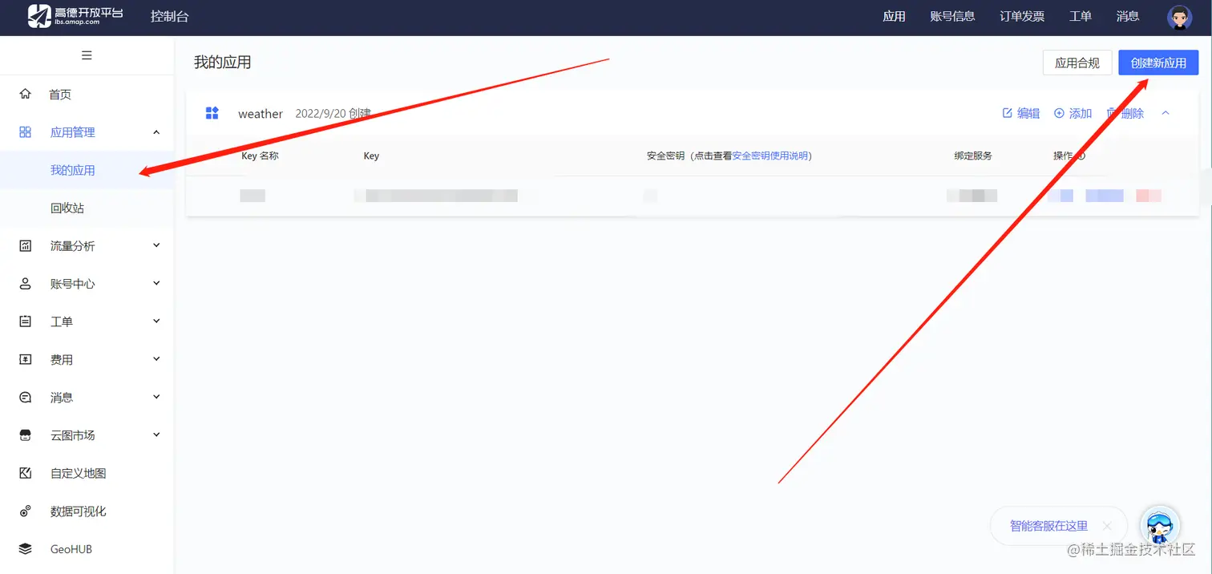This screenshot has height=574, width=1212.
Task: Open 应用 in the top navigation
Action: tap(894, 16)
